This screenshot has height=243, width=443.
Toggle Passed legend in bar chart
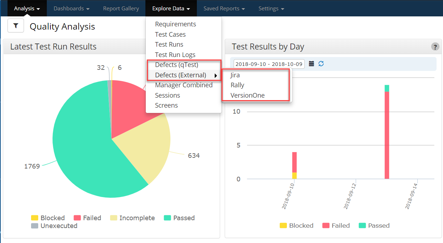[374, 226]
